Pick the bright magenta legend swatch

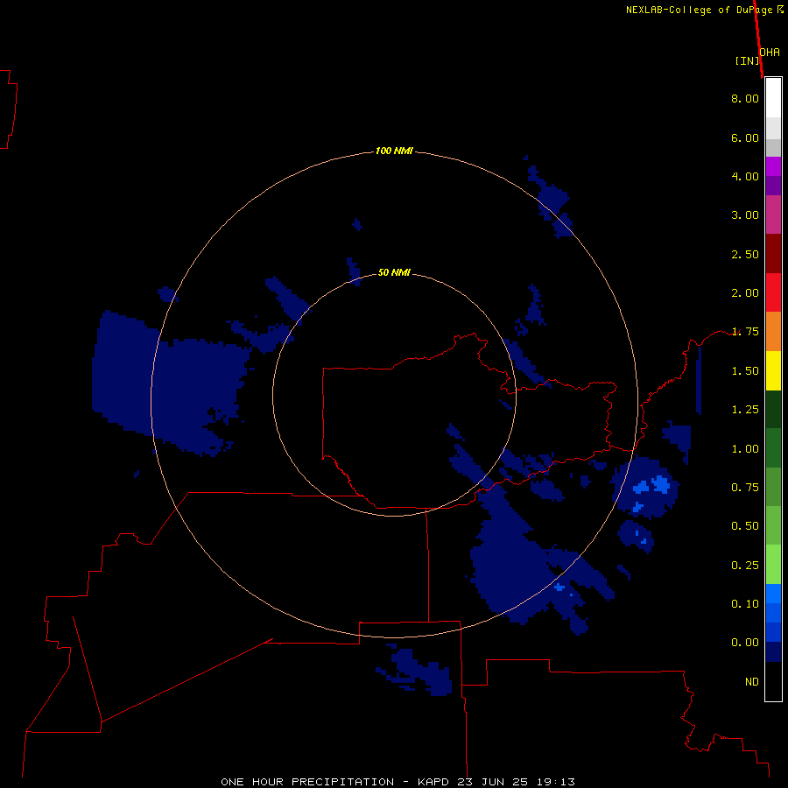(773, 167)
